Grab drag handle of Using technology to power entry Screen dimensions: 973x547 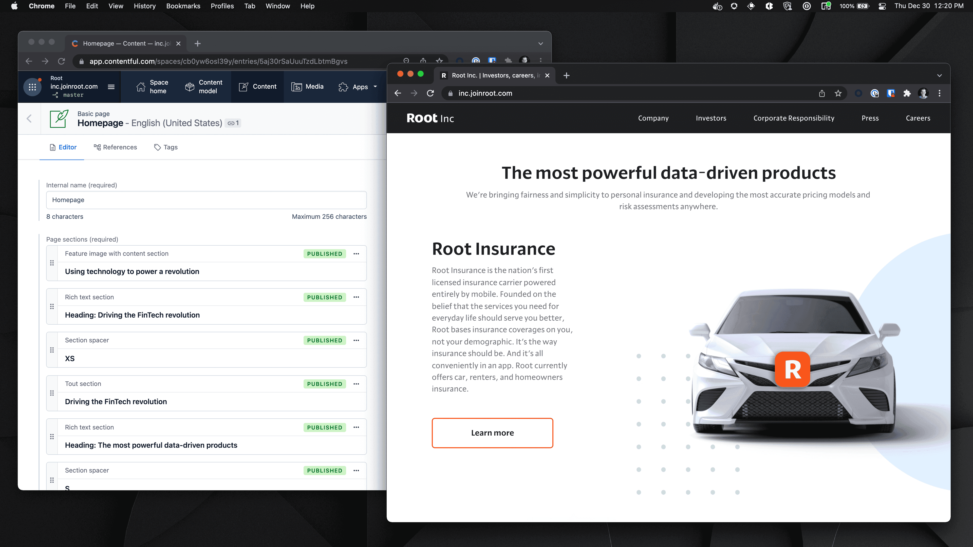tap(52, 263)
